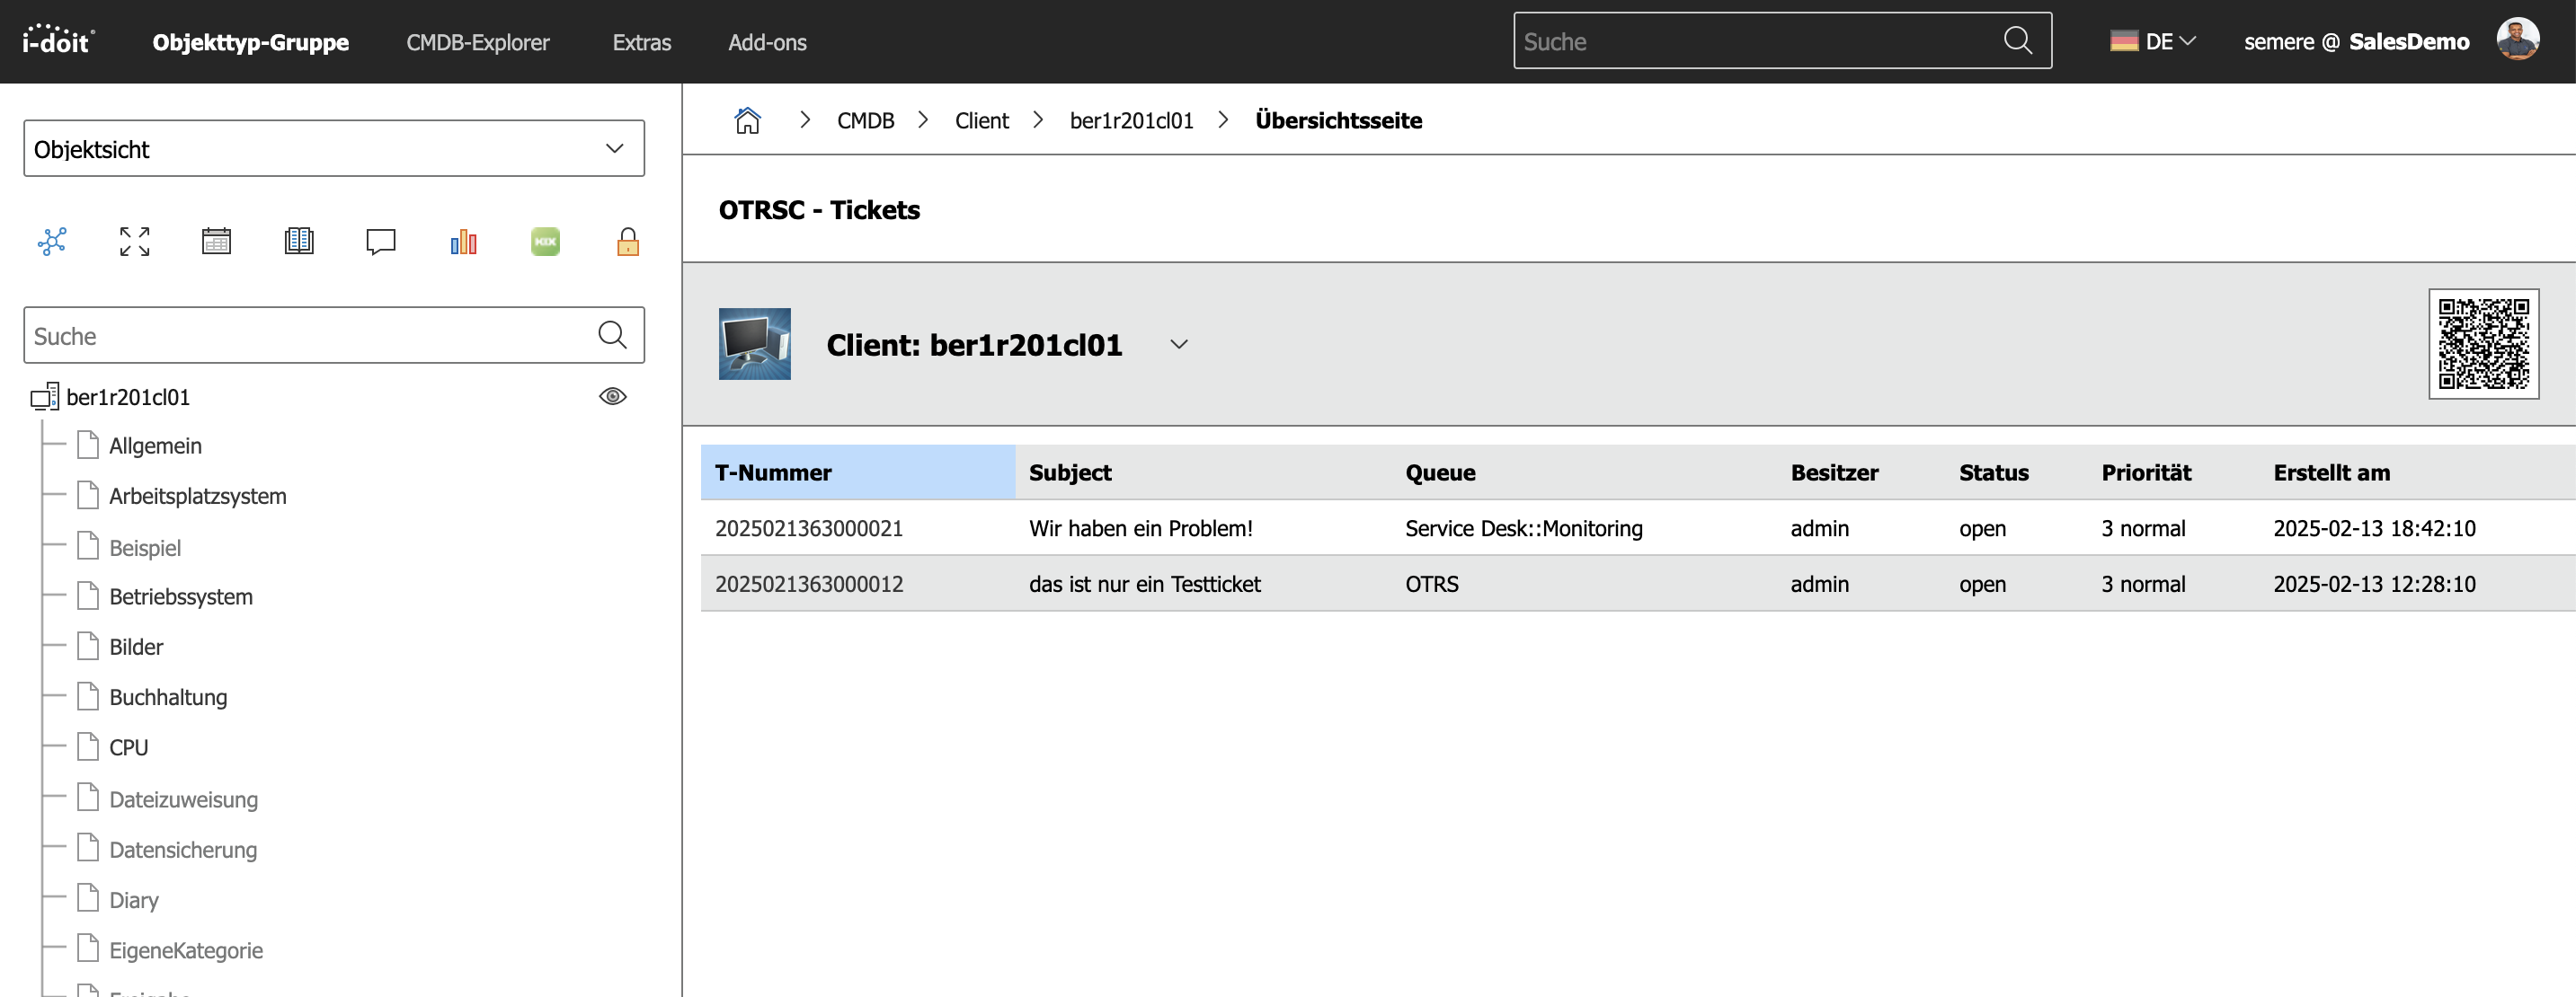Click the expand arrows fullscreen icon

[134, 241]
